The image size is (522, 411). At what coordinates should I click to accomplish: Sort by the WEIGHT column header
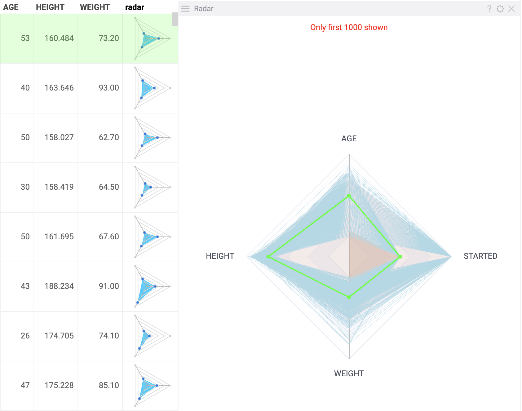[x=95, y=7]
